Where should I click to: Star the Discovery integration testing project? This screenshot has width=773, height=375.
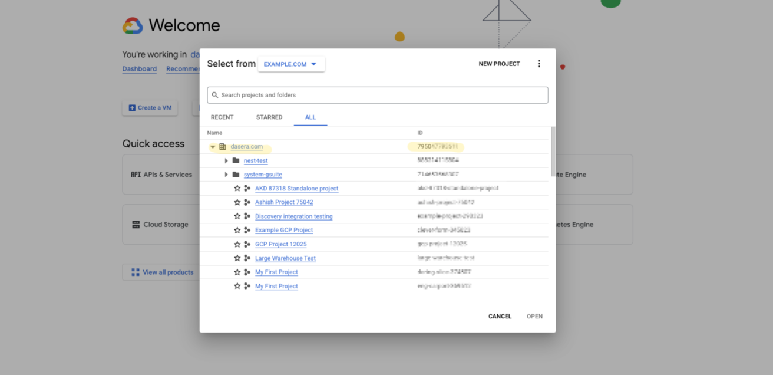(x=237, y=216)
